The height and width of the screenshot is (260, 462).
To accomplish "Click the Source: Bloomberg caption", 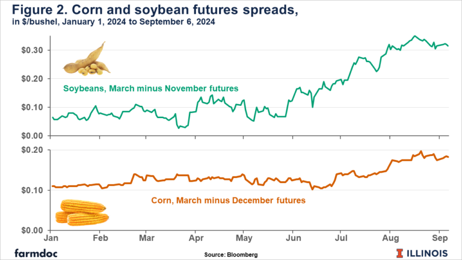I will [x=230, y=255].
